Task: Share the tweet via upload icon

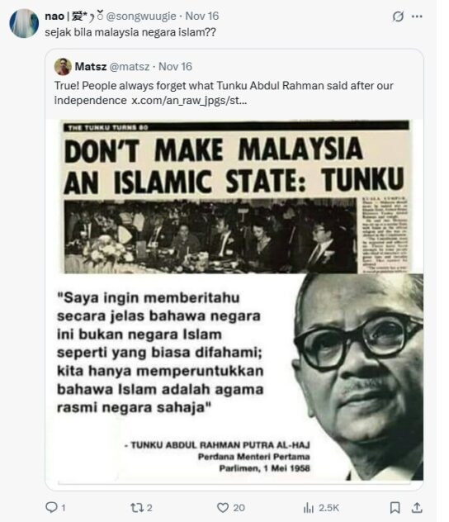Action: pos(417,507)
